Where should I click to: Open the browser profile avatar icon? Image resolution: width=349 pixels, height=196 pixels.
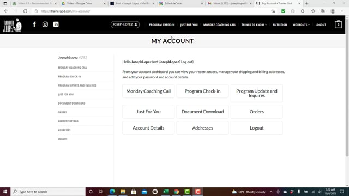point(333,11)
